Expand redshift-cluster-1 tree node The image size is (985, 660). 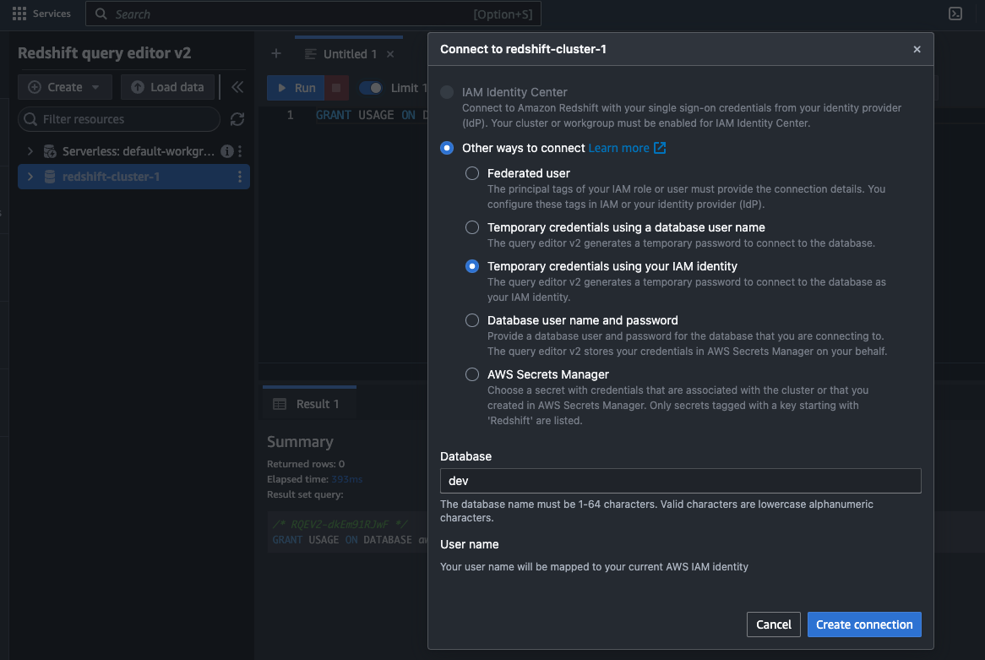tap(30, 177)
